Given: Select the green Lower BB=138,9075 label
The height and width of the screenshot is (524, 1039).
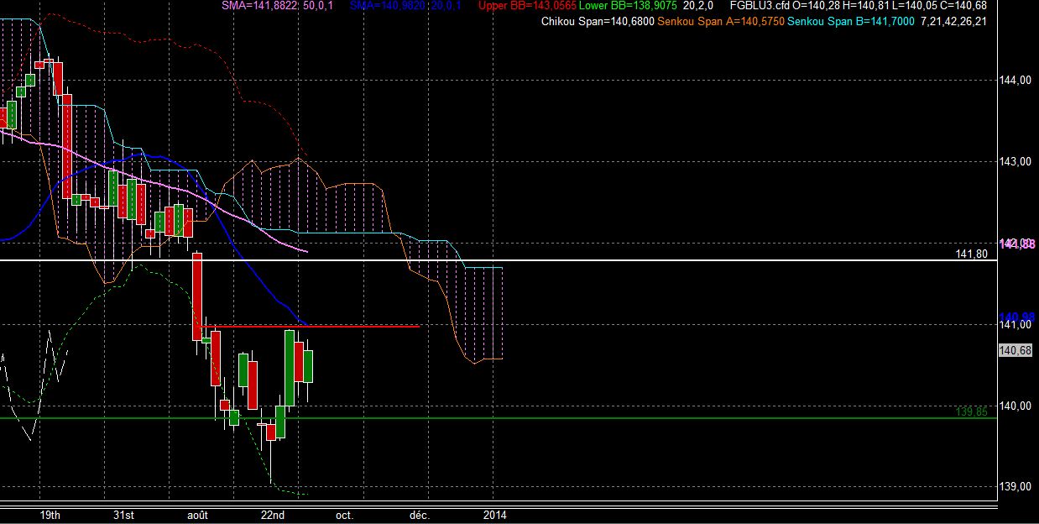Looking at the screenshot, I should (628, 5).
